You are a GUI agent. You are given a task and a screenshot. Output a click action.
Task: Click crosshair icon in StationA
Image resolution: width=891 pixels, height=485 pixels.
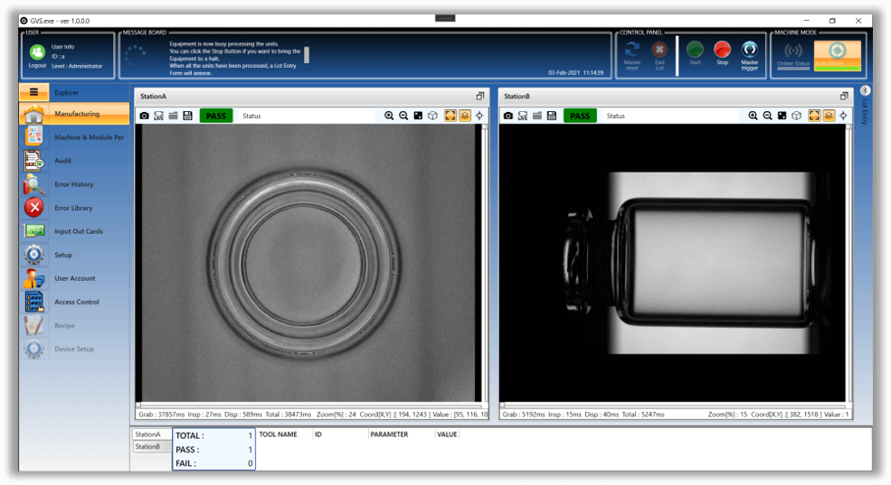point(479,116)
